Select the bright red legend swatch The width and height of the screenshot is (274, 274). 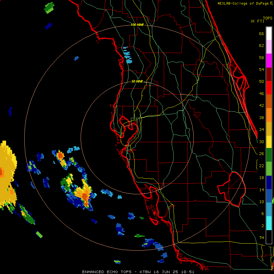[269, 88]
